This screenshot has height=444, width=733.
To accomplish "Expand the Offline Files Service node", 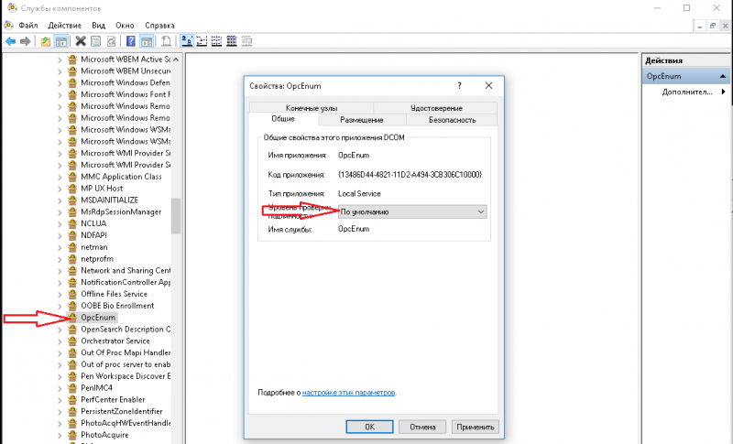I will click(x=60, y=294).
